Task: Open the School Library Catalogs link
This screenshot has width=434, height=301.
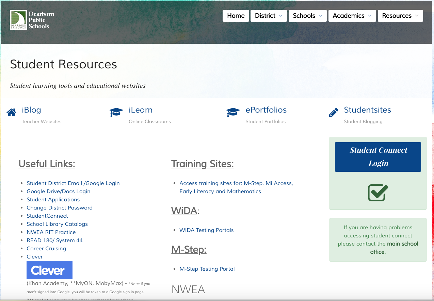Action: pyautogui.click(x=57, y=224)
